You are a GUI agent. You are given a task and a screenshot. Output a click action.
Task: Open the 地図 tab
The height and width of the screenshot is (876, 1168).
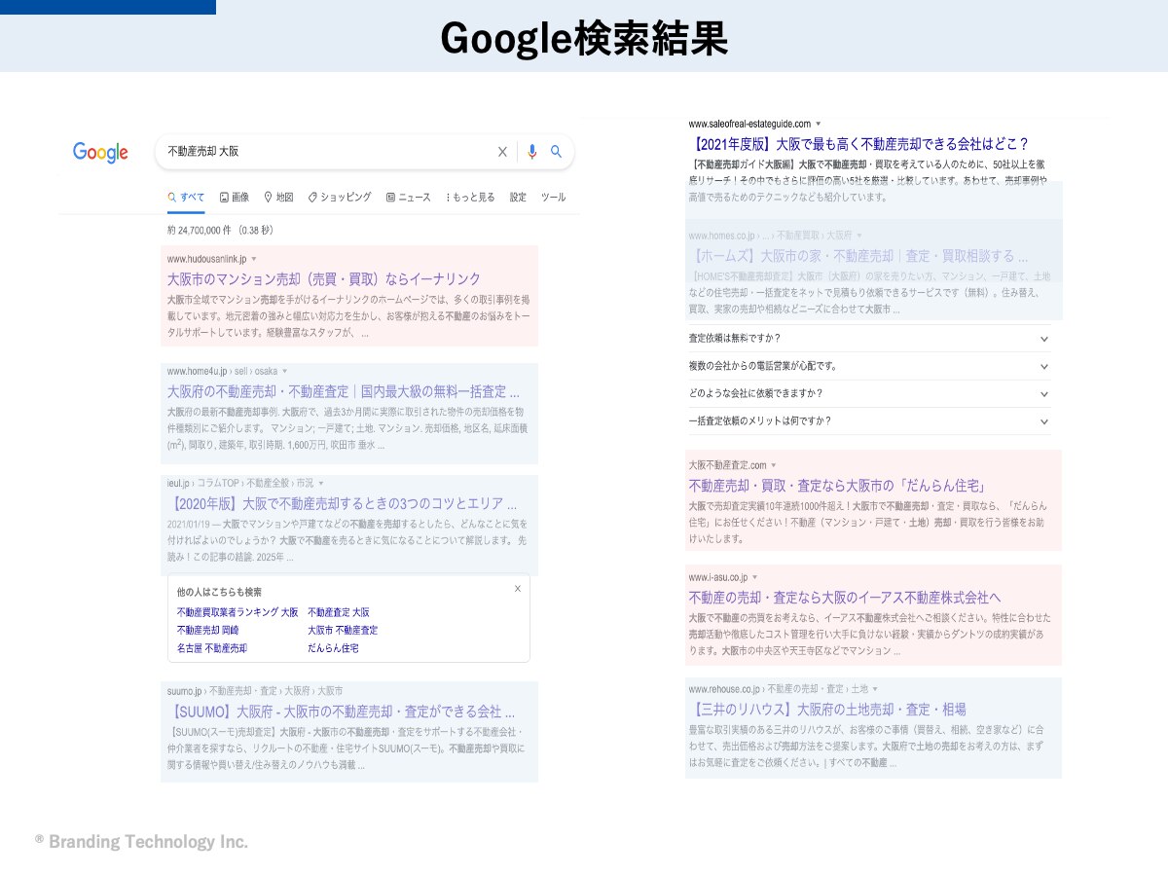[278, 197]
